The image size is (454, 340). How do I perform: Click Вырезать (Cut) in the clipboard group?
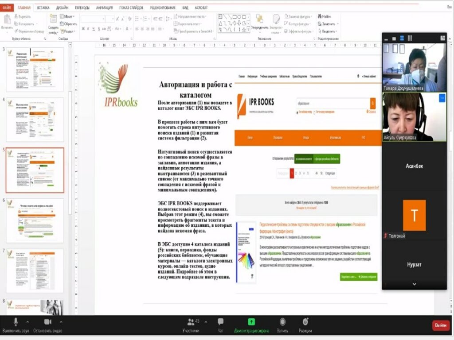(23, 16)
